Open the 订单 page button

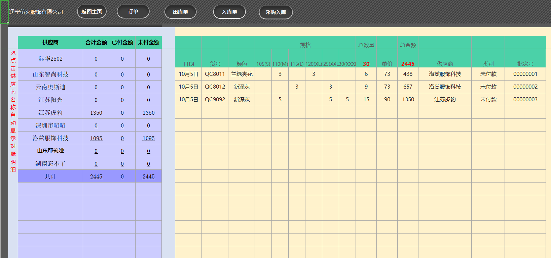[133, 12]
